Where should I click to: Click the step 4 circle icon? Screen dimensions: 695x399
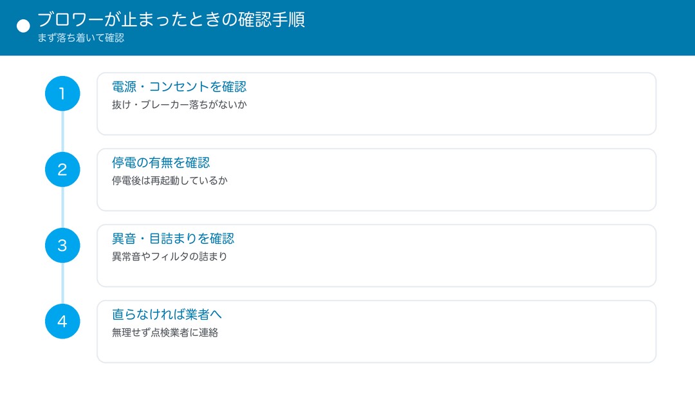coord(62,321)
